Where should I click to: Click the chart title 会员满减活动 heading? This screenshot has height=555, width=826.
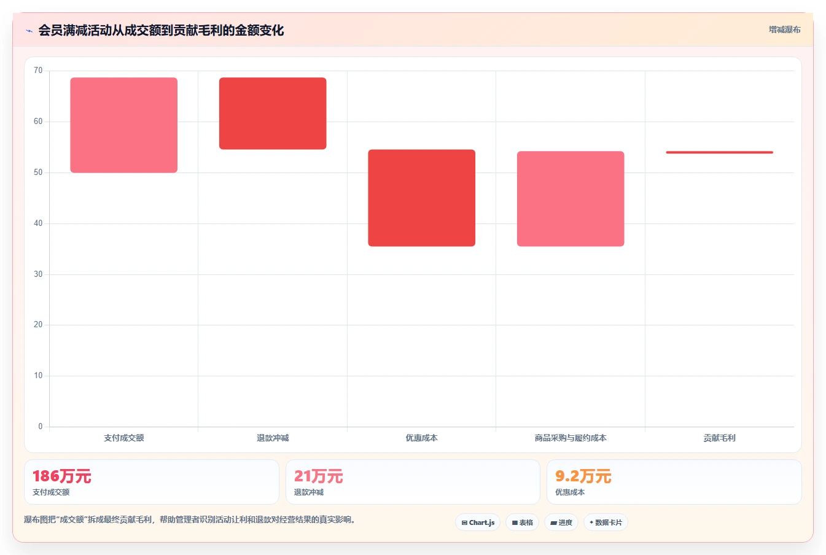[161, 30]
